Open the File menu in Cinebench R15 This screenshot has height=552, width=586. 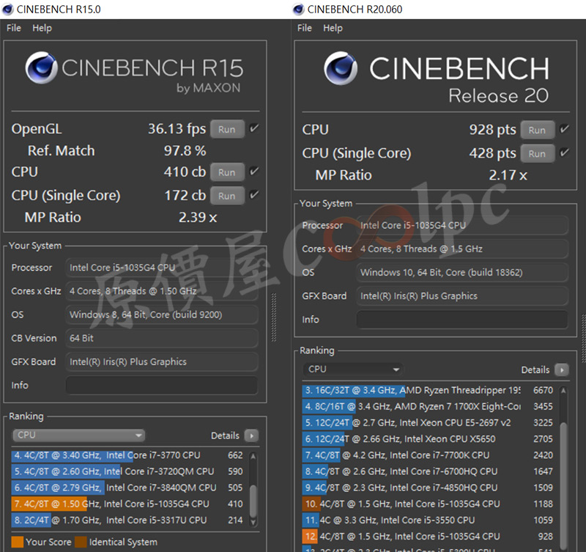(14, 28)
